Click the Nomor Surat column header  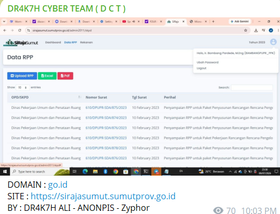(96, 97)
